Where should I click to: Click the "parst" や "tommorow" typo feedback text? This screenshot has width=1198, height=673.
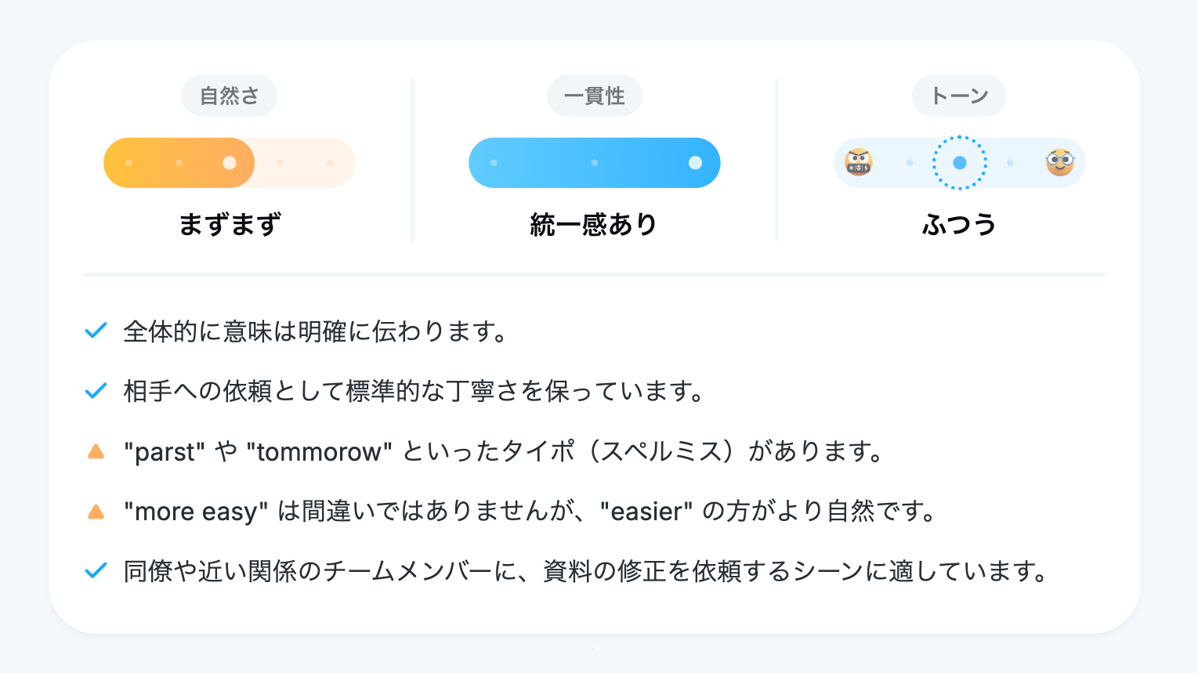(x=504, y=451)
